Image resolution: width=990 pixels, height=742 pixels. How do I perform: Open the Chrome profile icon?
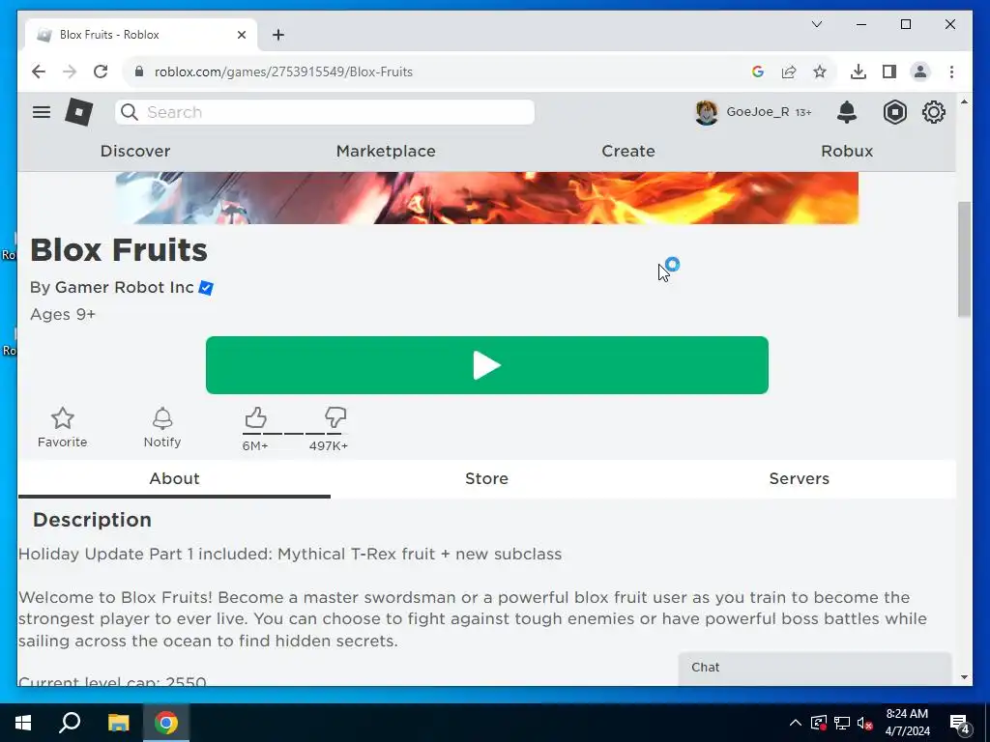click(x=920, y=71)
